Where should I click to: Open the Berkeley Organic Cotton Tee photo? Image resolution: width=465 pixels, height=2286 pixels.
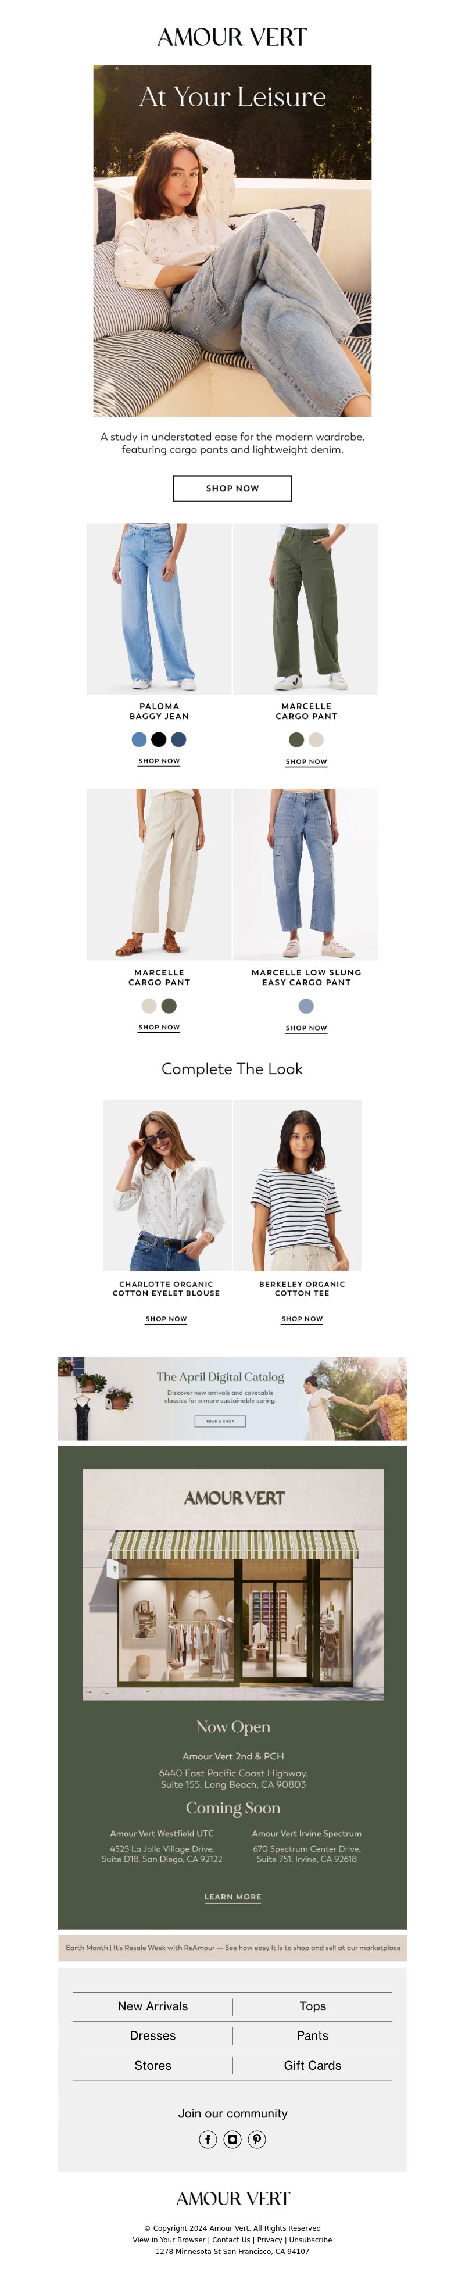pyautogui.click(x=297, y=1185)
